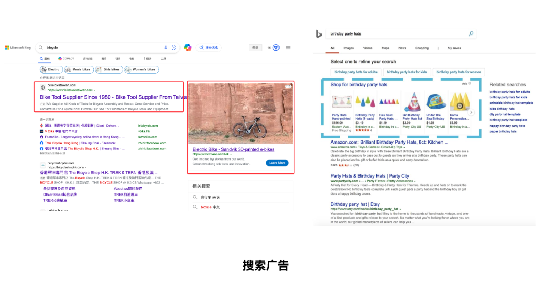557x300 pixels.
Task: Expand dropdown arrow beside etsy.com URL
Action: click(x=400, y=209)
